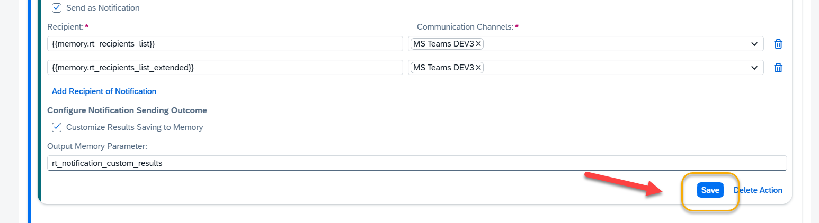Click the Delete Action link
This screenshot has height=223, width=819.
pyautogui.click(x=758, y=190)
